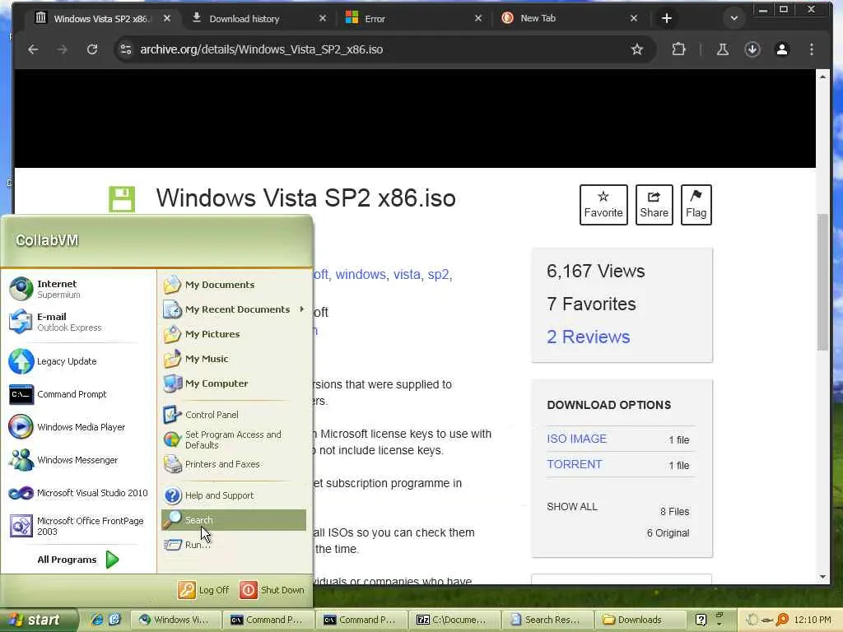
Task: Click SHOW ALL download files
Action: click(572, 506)
